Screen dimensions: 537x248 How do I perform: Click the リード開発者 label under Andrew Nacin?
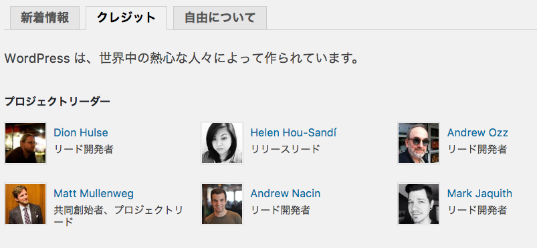(x=280, y=210)
